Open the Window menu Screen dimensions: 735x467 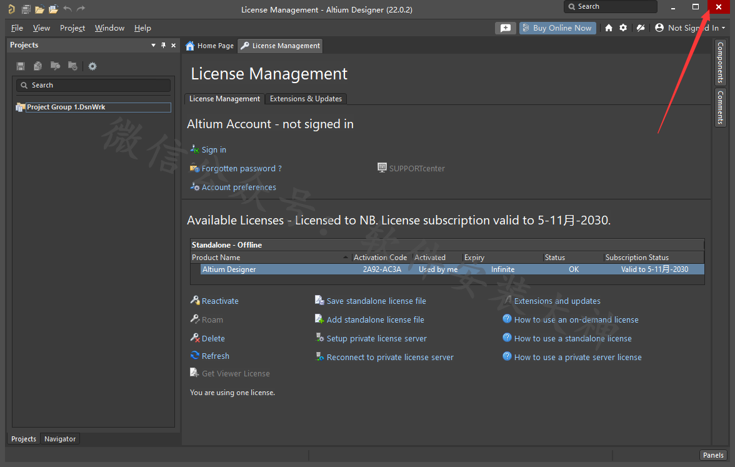pos(110,28)
